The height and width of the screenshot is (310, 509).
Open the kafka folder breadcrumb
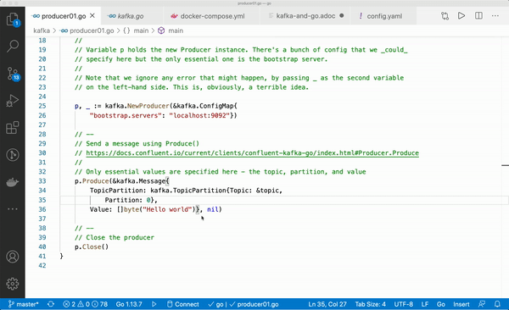pos(42,30)
